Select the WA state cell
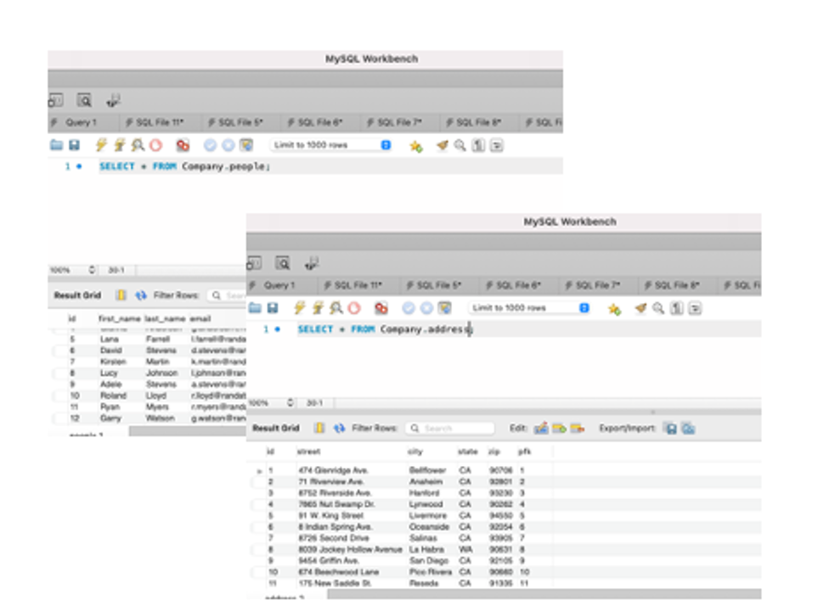 coord(465,549)
